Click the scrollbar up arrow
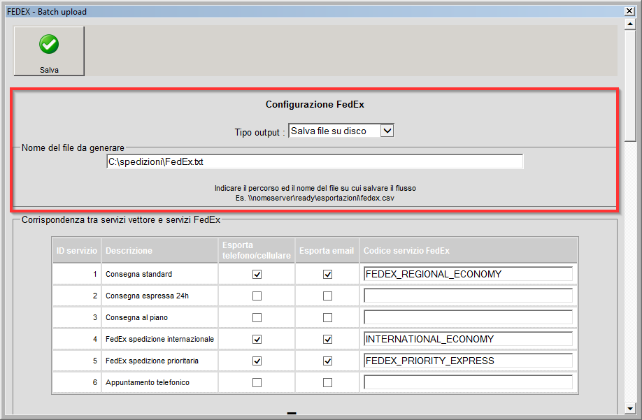This screenshot has width=642, height=420. [630, 24]
